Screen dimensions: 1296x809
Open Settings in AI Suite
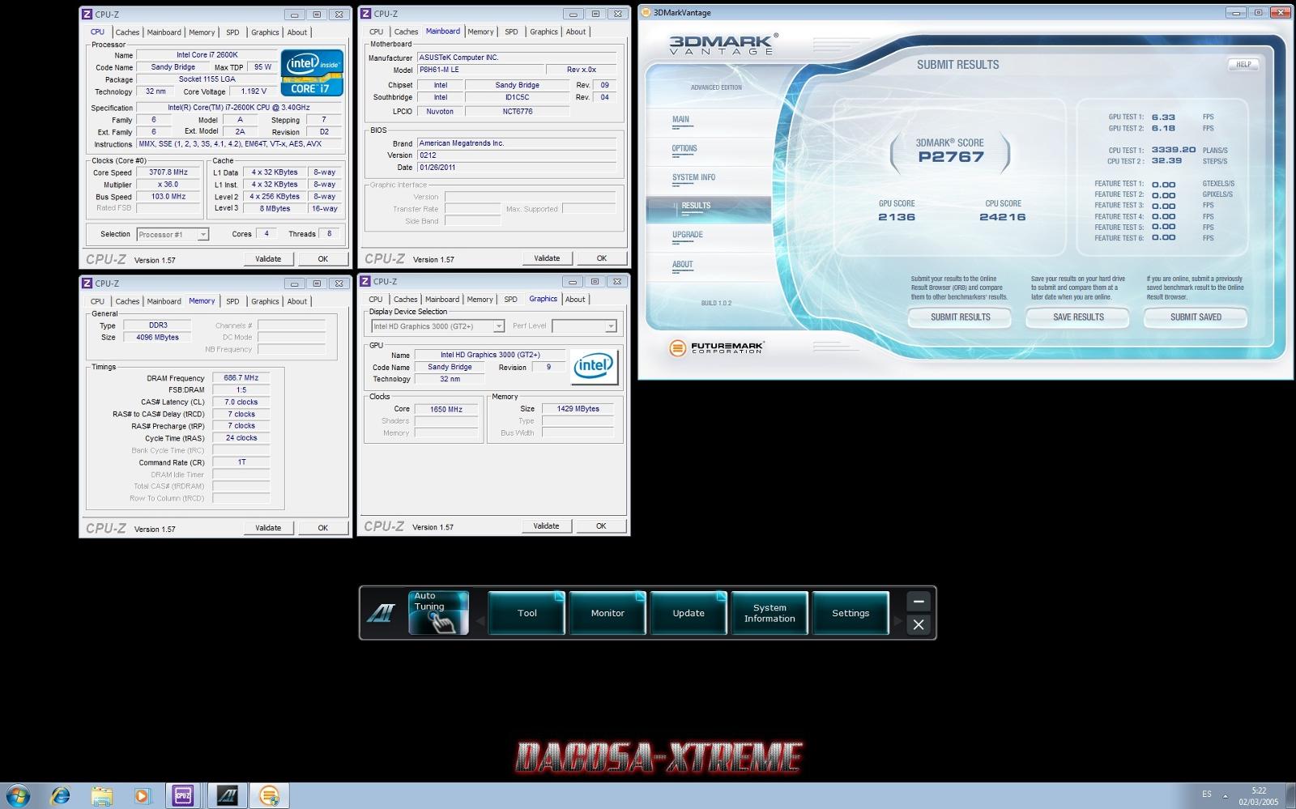pos(850,613)
